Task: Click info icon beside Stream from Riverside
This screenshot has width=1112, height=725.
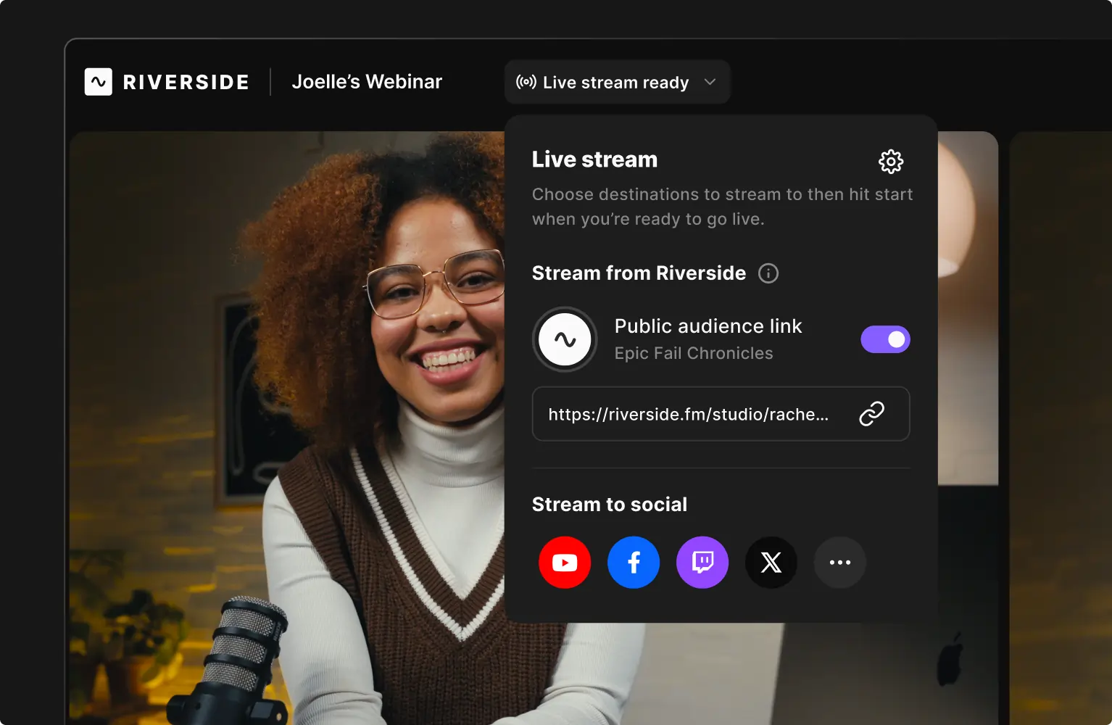Action: (x=768, y=273)
